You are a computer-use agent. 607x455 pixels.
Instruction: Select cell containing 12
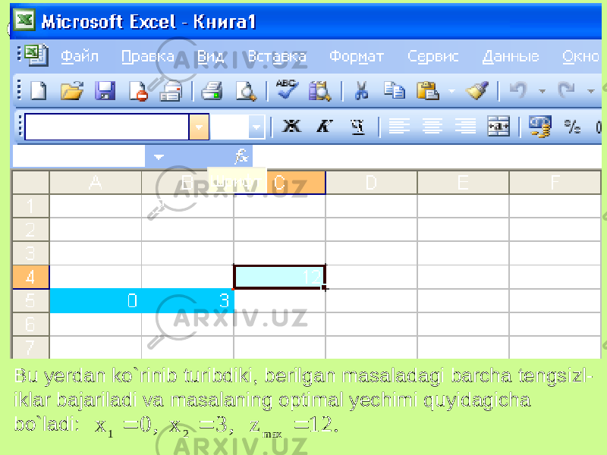279,277
